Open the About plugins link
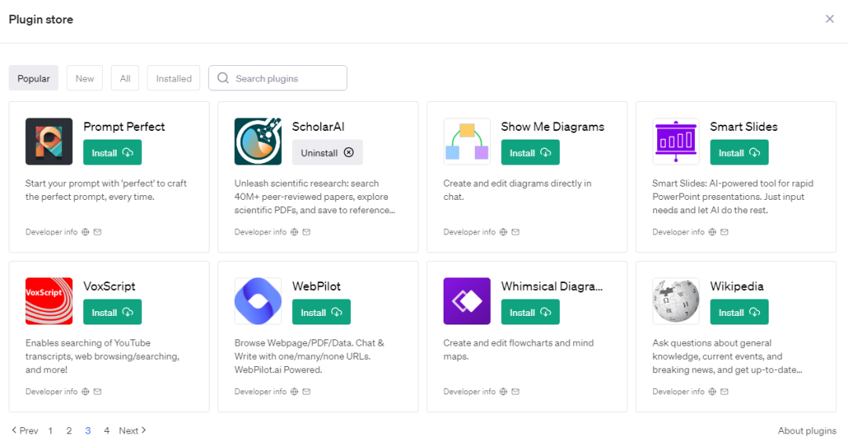This screenshot has height=446, width=848. point(806,430)
